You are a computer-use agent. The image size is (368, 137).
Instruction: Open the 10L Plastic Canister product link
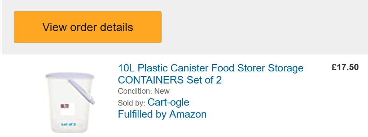click(x=210, y=74)
